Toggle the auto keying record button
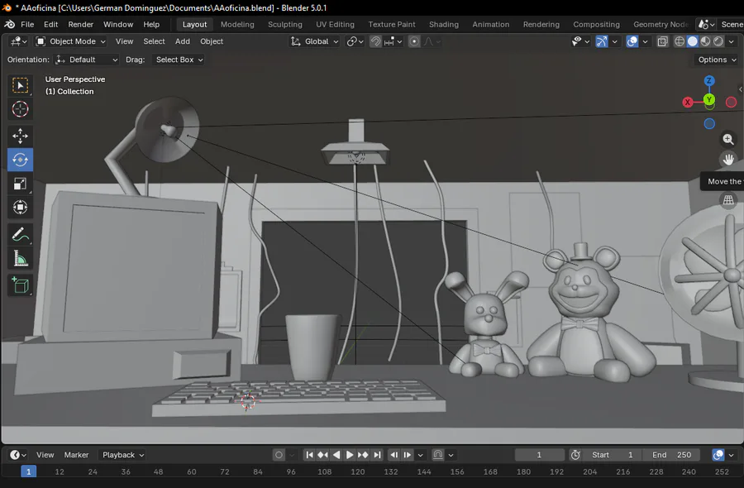Viewport: 744px width, 488px height. [x=279, y=455]
